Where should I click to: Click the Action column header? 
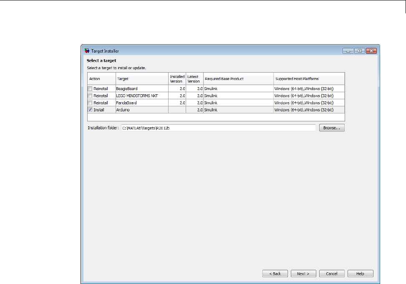pos(101,79)
